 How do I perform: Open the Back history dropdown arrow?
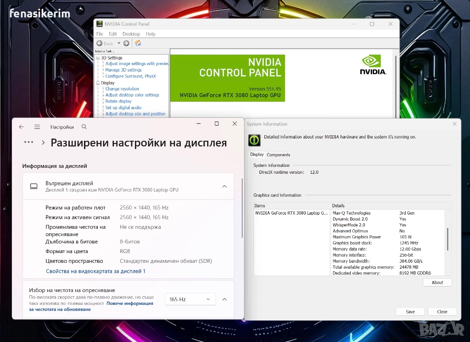119,44
